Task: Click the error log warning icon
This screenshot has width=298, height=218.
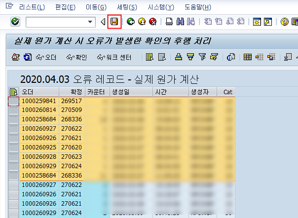Action: pyautogui.click(x=16, y=57)
